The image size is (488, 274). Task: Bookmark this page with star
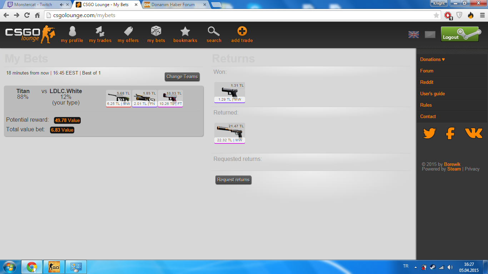tap(436, 15)
